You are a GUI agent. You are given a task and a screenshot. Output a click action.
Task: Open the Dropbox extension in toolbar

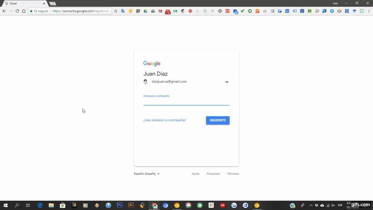[x=212, y=11]
